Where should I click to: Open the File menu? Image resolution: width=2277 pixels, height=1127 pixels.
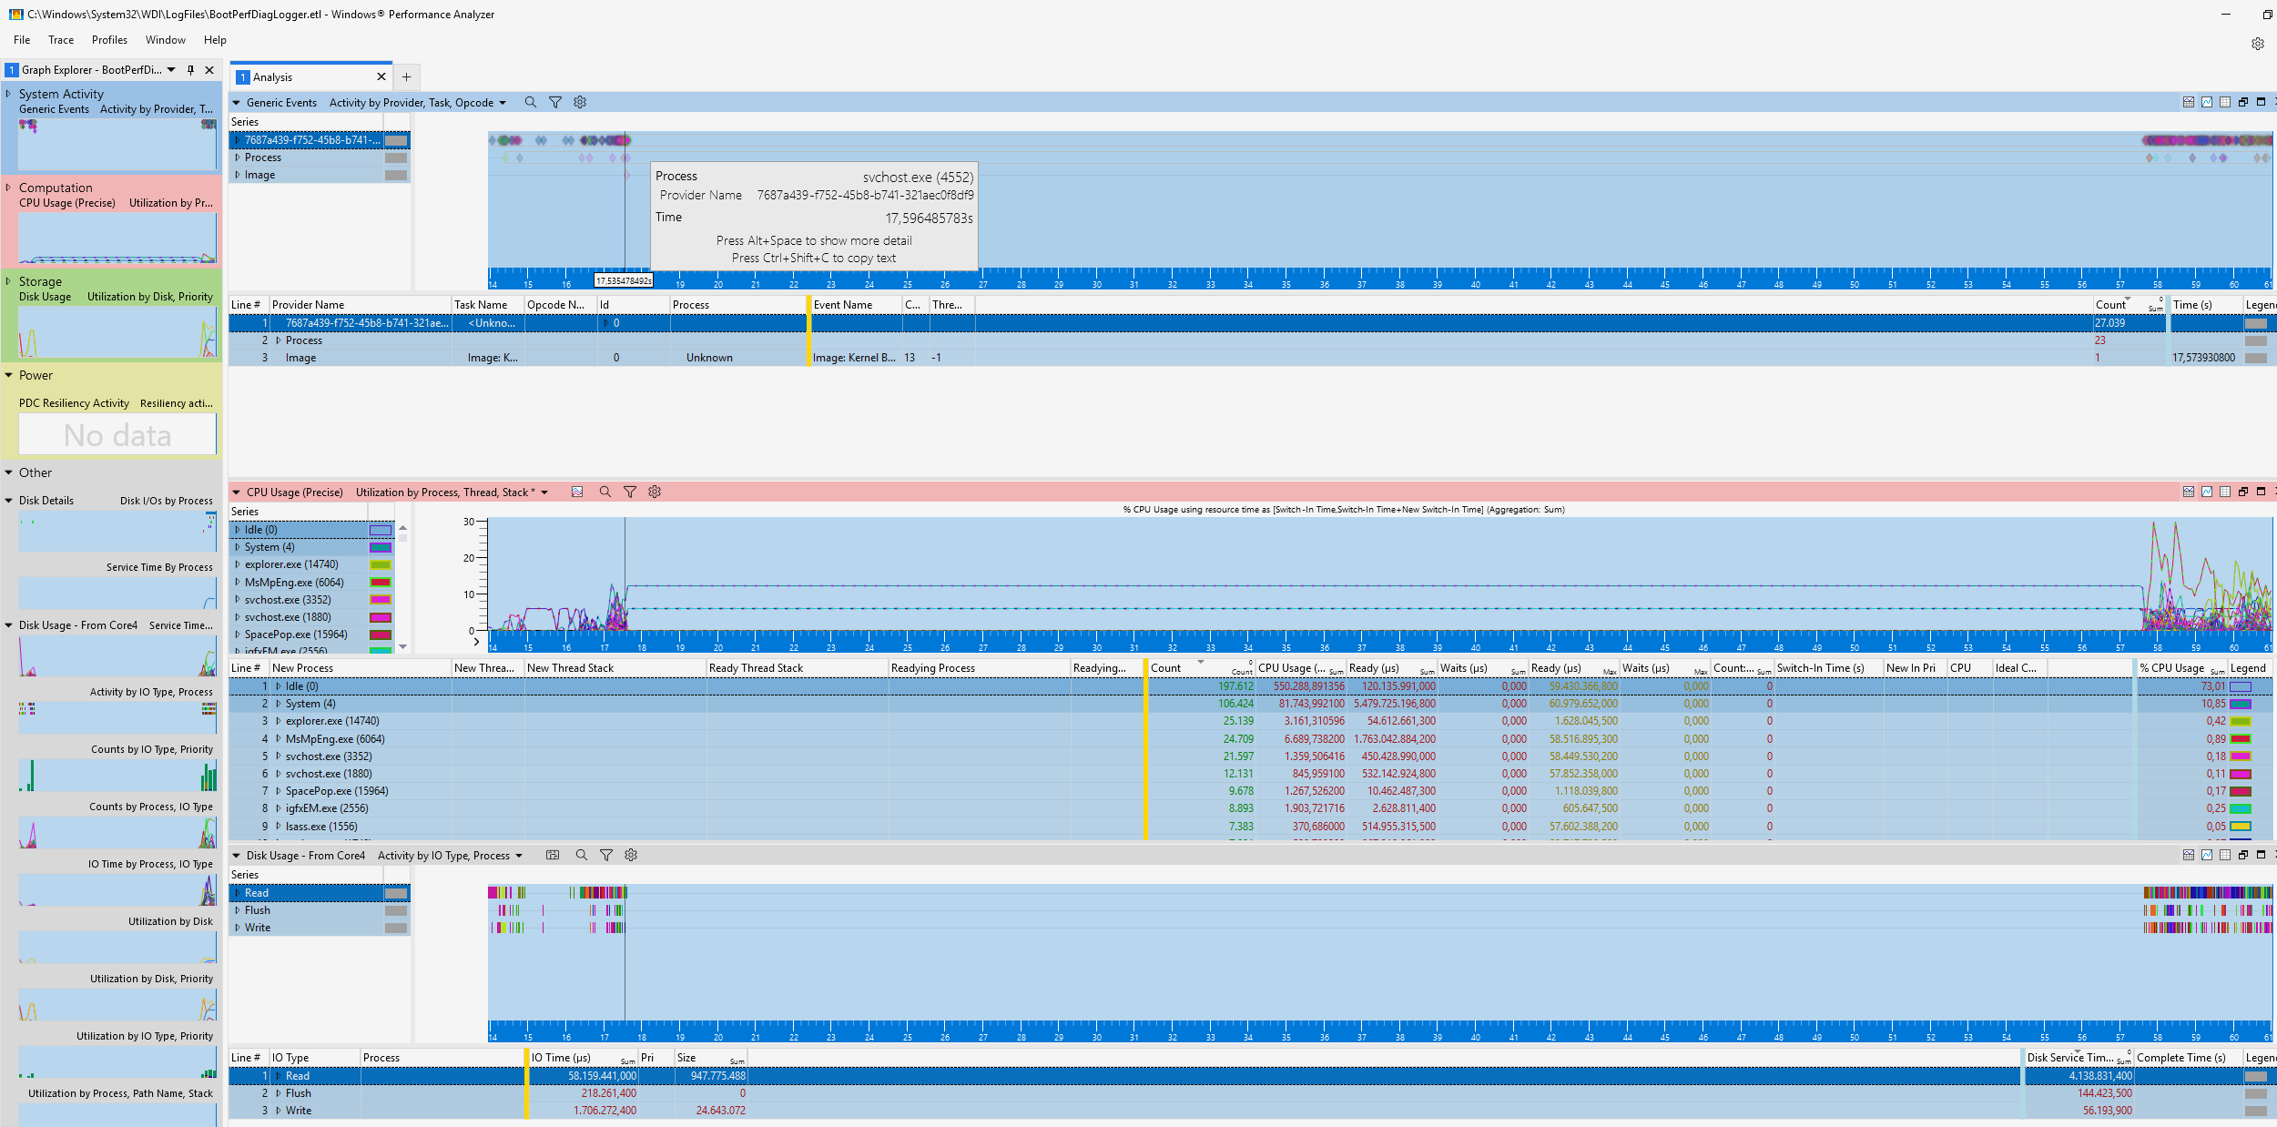point(22,40)
